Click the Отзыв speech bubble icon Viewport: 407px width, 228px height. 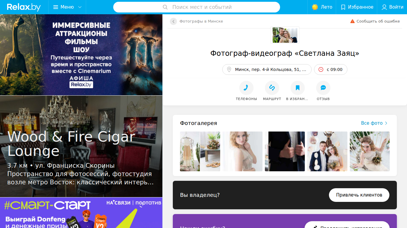pos(323,88)
